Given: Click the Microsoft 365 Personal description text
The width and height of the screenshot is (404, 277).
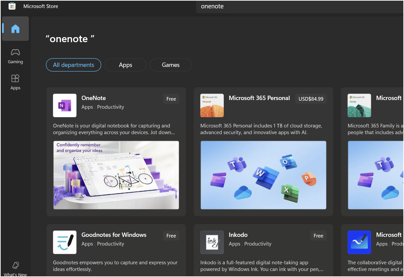Looking at the screenshot, I should [x=261, y=129].
